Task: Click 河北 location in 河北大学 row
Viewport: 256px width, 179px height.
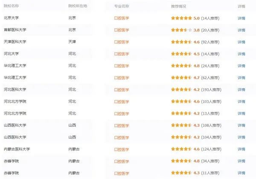Action: tap(72, 54)
